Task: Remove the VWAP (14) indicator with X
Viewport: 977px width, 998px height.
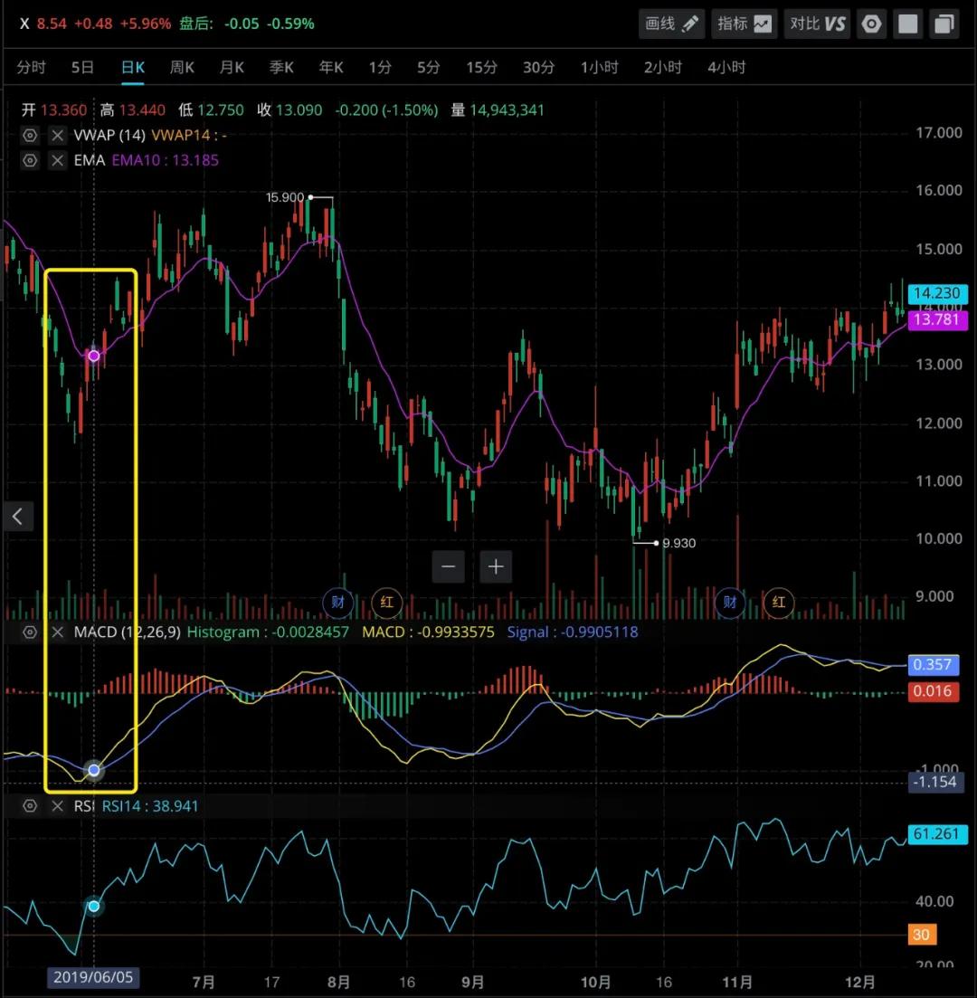Action: (x=58, y=135)
